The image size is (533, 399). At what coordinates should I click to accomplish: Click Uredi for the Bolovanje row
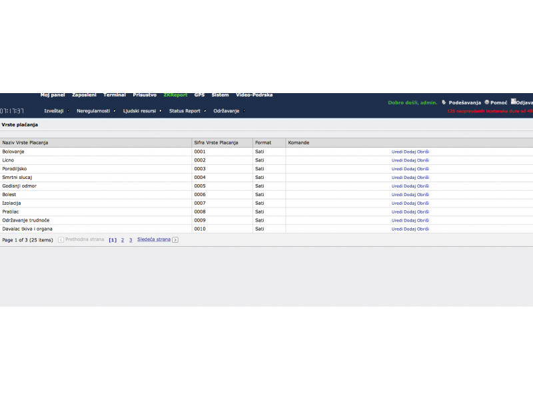pos(396,152)
